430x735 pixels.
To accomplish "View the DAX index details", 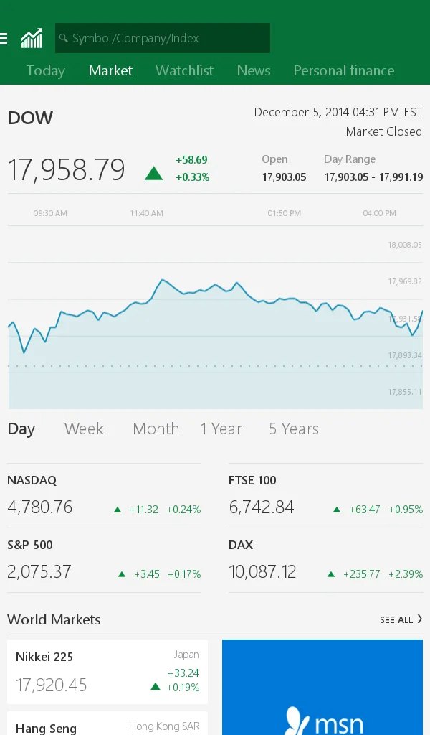I will tap(325, 561).
